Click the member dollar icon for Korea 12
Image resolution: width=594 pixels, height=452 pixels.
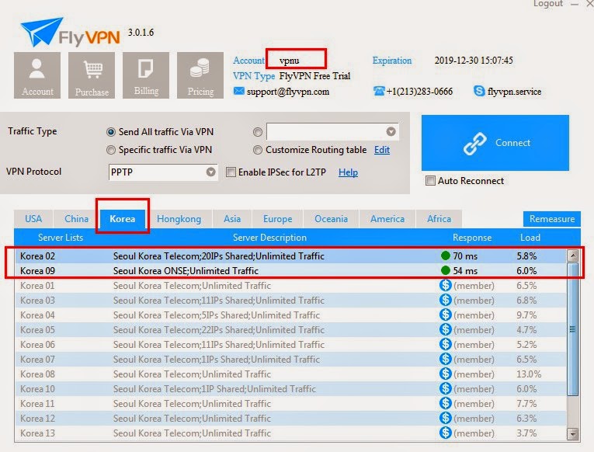[x=446, y=418]
